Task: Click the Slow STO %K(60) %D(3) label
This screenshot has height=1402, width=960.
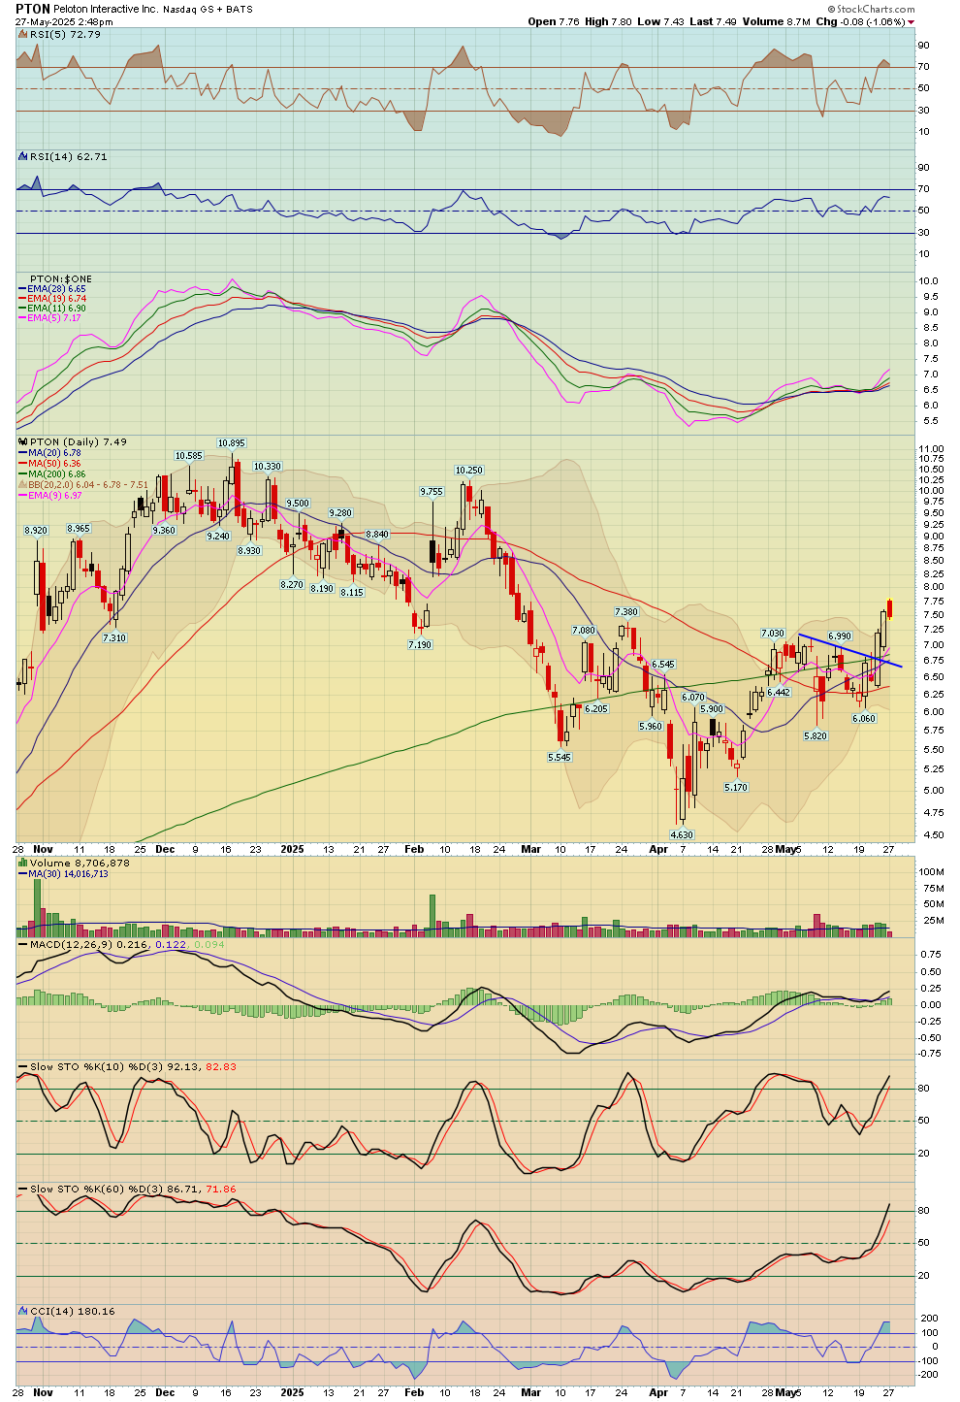Action: pyautogui.click(x=97, y=1189)
